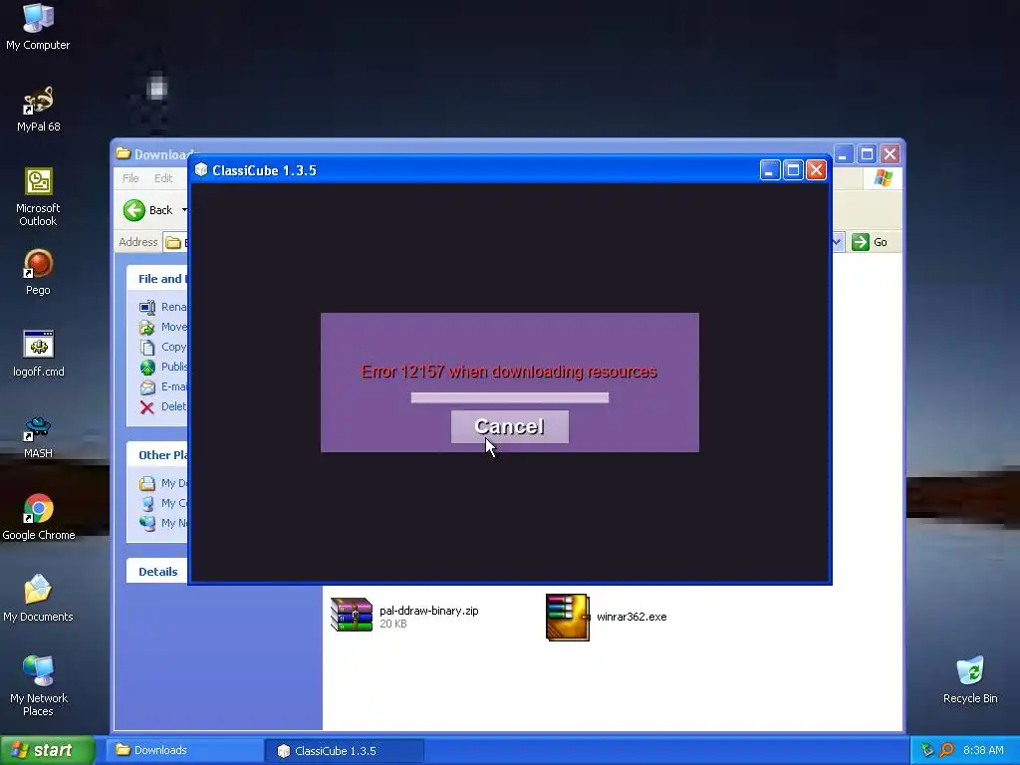This screenshot has height=765, width=1020.
Task: Open the Windows Start menu
Action: [x=48, y=750]
